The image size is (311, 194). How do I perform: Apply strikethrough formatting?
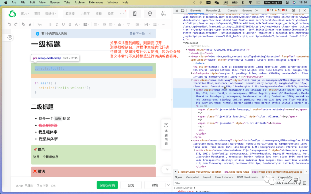70,24
